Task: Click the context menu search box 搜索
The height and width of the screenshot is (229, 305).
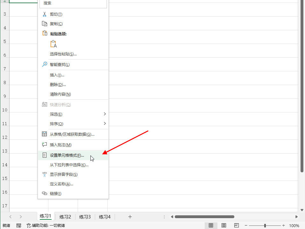Action: (x=73, y=3)
